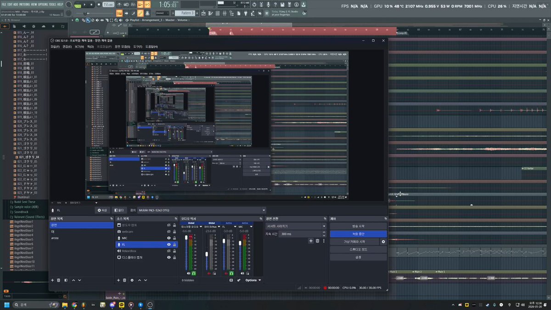Open source properties gear in sources panel

pyautogui.click(x=132, y=280)
